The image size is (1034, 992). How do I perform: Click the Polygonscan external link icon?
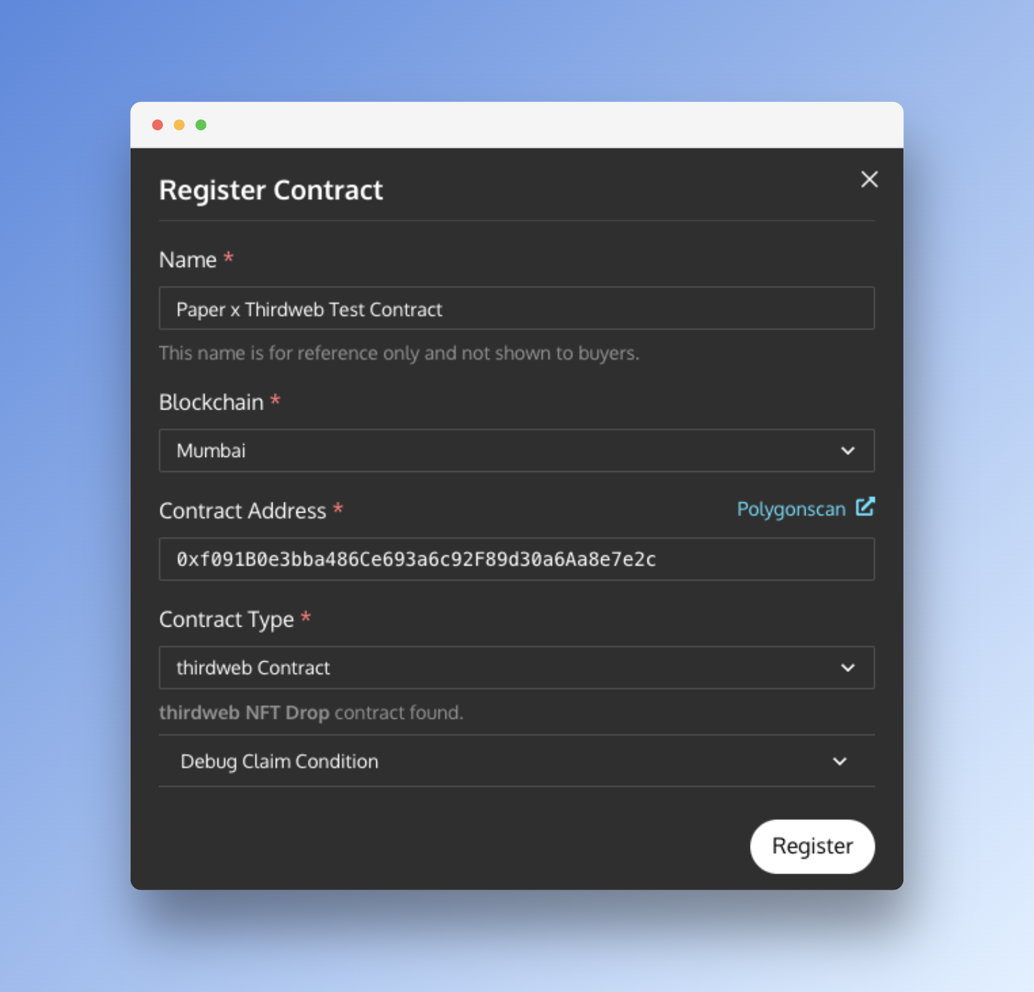pos(865,507)
